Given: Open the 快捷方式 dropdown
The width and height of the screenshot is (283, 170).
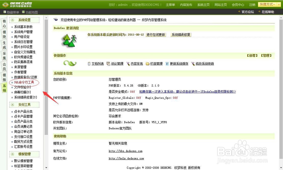Looking at the screenshot, I should pyautogui.click(x=267, y=4).
